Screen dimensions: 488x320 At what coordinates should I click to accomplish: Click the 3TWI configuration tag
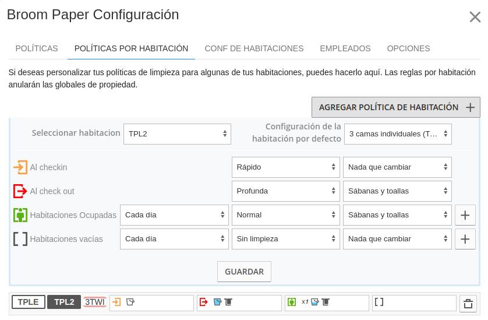pos(95,302)
